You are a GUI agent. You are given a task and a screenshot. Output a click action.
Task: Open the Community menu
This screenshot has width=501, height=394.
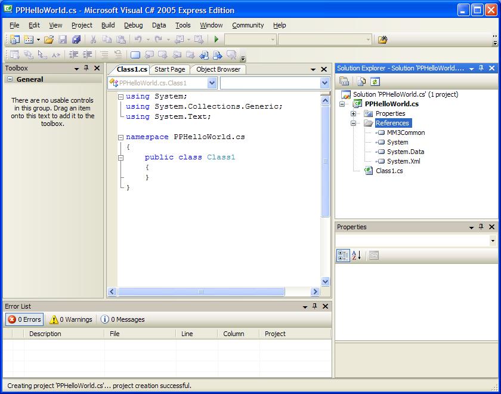pos(248,25)
